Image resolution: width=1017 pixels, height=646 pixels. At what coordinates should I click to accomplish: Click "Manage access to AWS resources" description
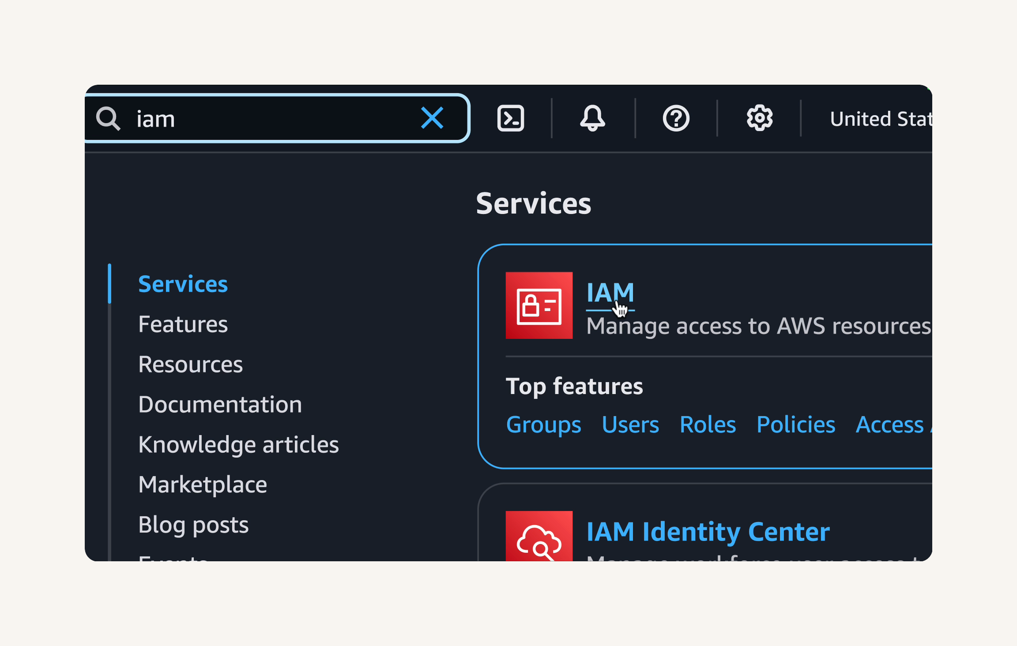759,327
